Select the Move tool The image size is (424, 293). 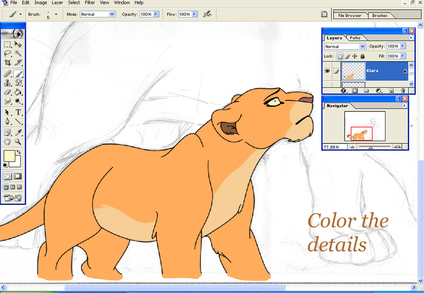click(x=18, y=44)
